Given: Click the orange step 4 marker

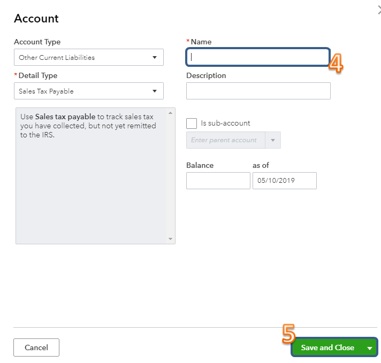Looking at the screenshot, I should [336, 63].
